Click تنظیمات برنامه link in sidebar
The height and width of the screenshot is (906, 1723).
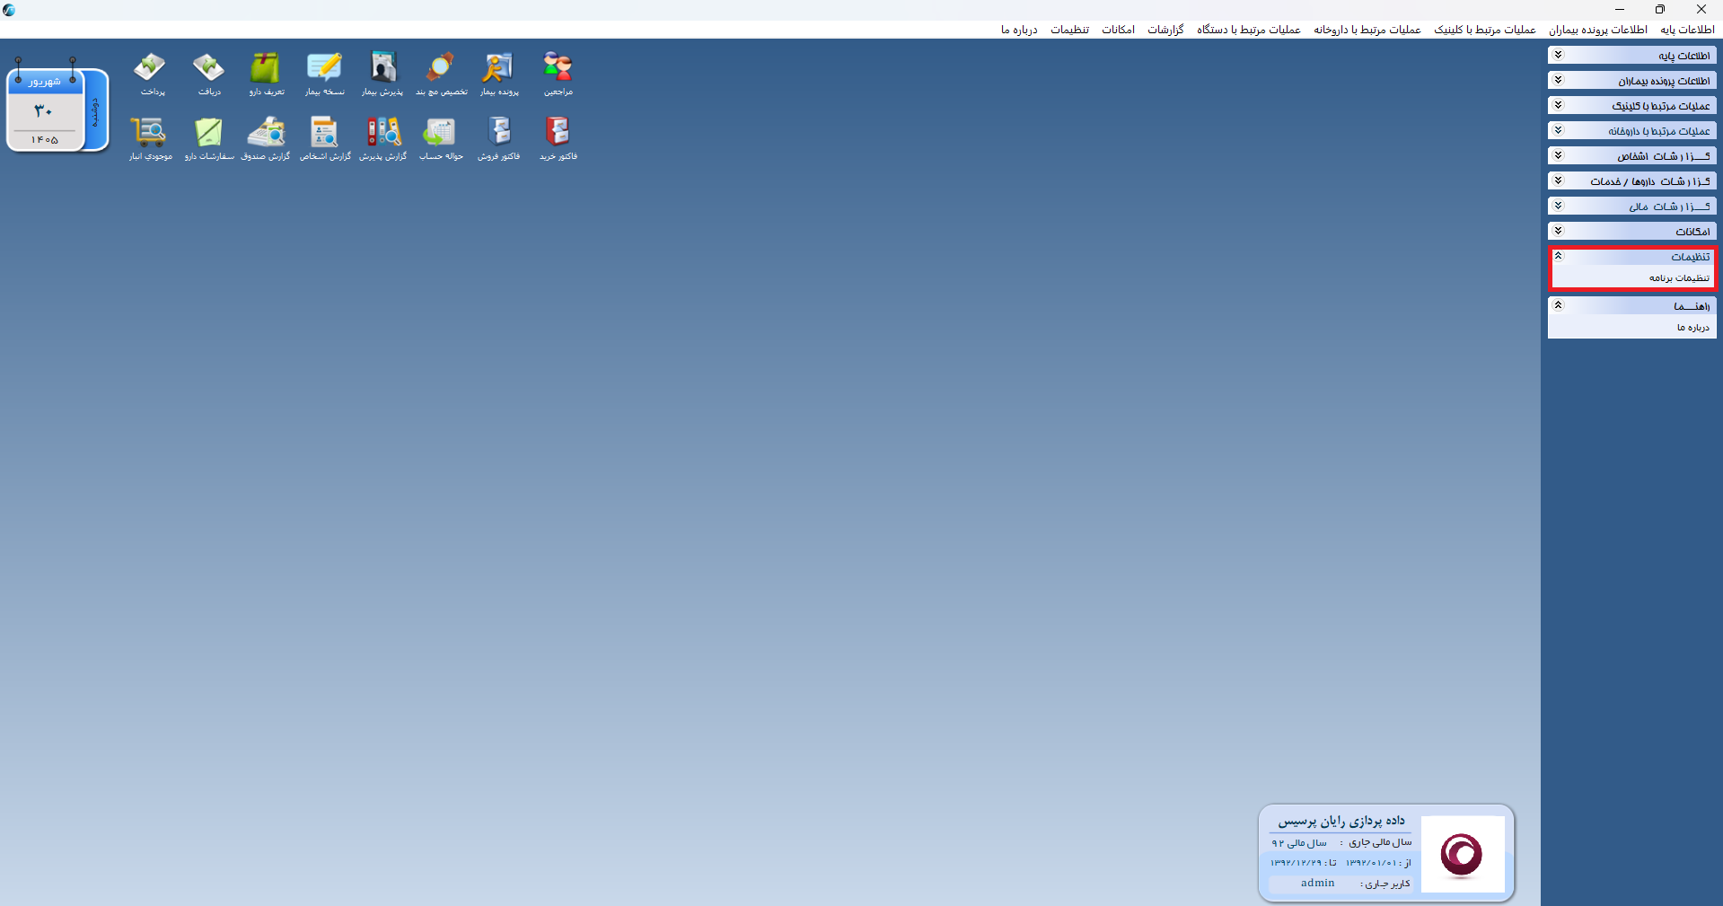coord(1679,277)
